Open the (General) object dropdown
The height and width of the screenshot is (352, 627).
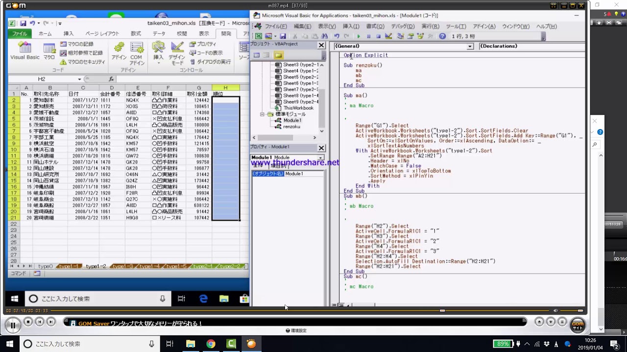click(470, 46)
